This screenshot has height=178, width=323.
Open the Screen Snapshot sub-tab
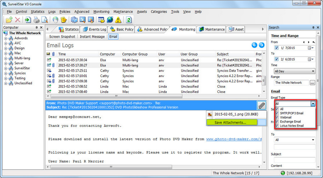point(62,37)
